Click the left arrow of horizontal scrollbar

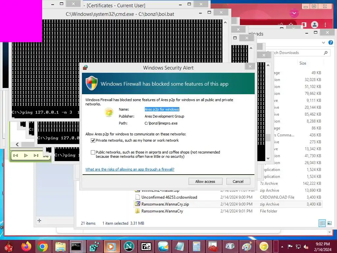(17, 144)
